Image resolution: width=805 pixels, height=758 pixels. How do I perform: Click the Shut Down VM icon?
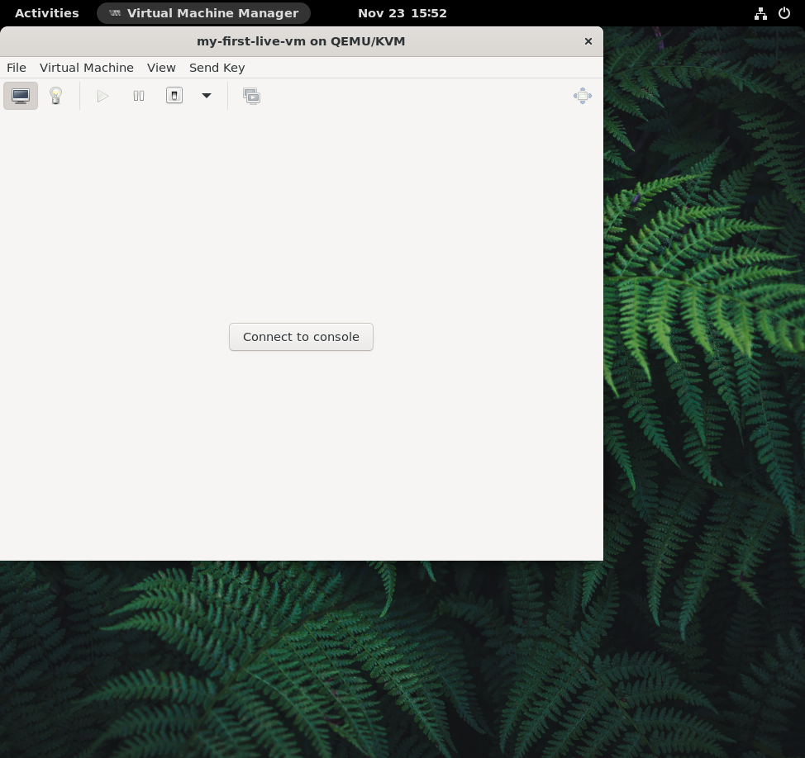click(174, 95)
